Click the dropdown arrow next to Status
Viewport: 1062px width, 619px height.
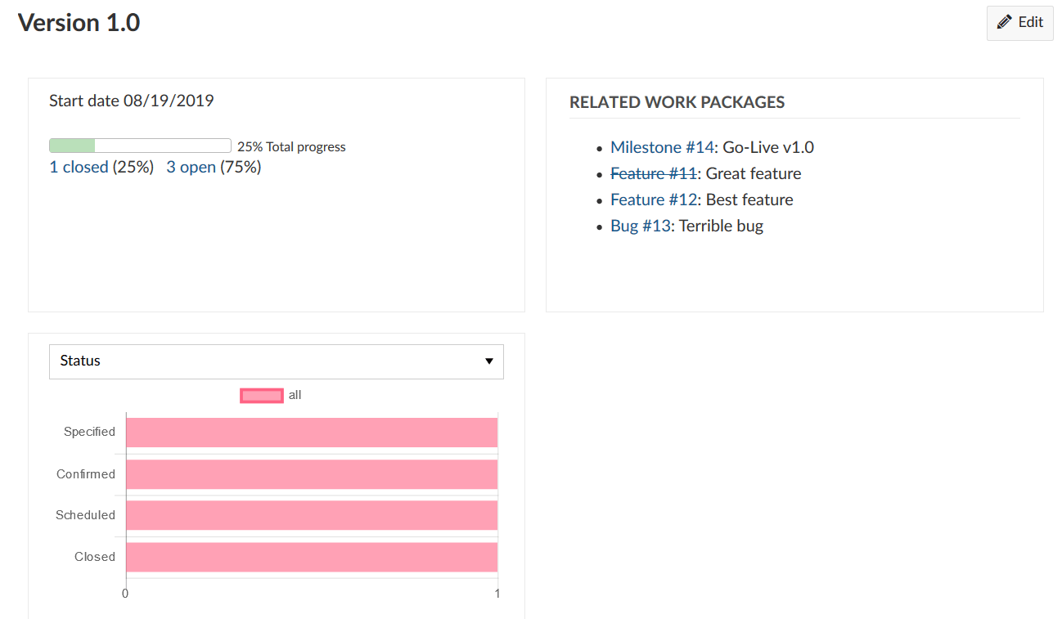pos(489,361)
